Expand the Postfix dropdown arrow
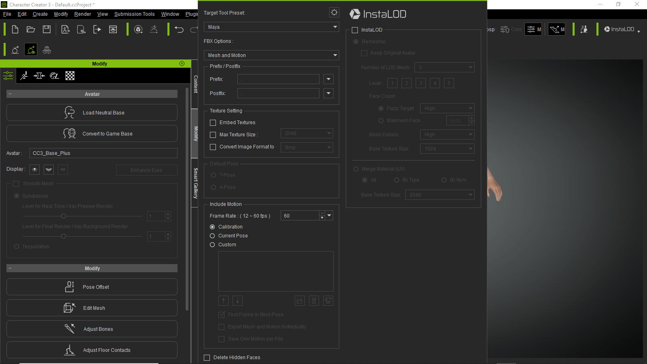The height and width of the screenshot is (364, 647). click(x=328, y=93)
